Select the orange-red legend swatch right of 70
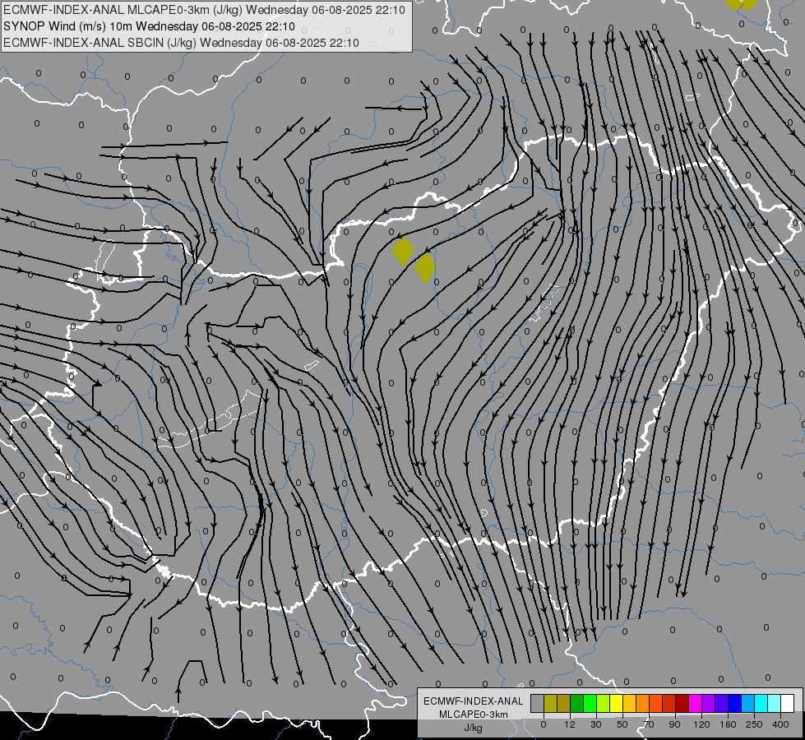 pyautogui.click(x=656, y=703)
